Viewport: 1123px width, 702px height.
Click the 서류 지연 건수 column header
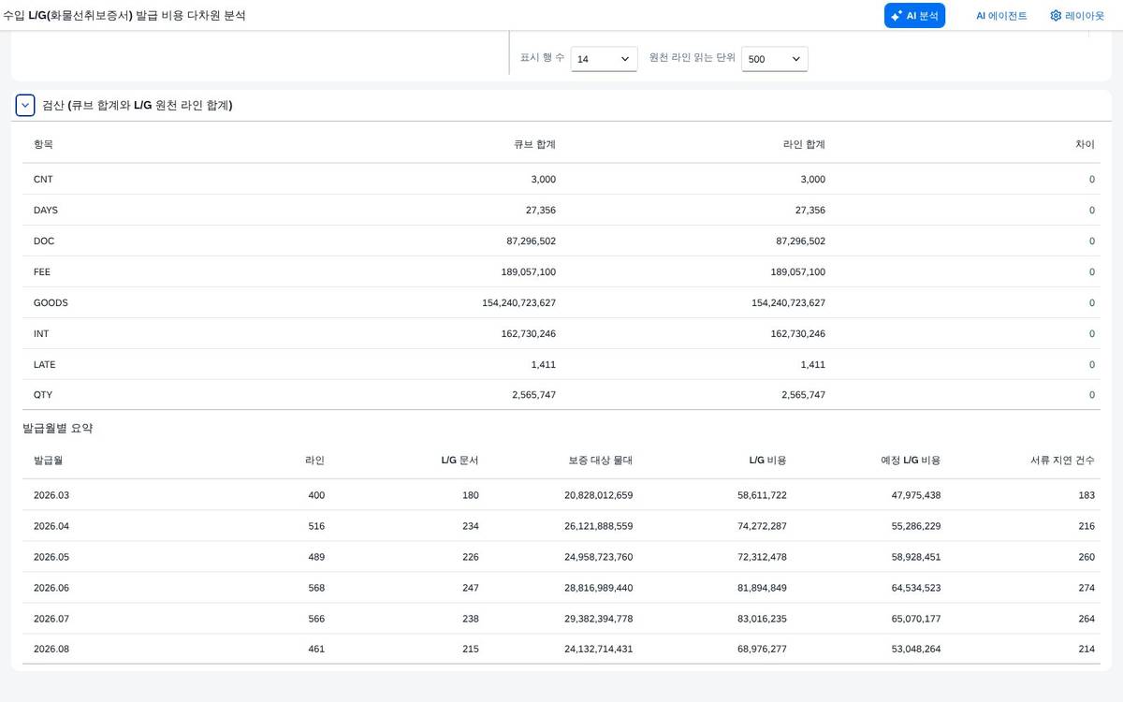click(1062, 460)
